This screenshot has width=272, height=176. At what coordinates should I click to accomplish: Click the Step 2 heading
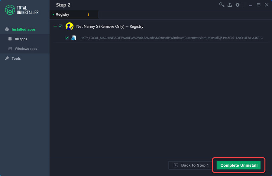63,5
